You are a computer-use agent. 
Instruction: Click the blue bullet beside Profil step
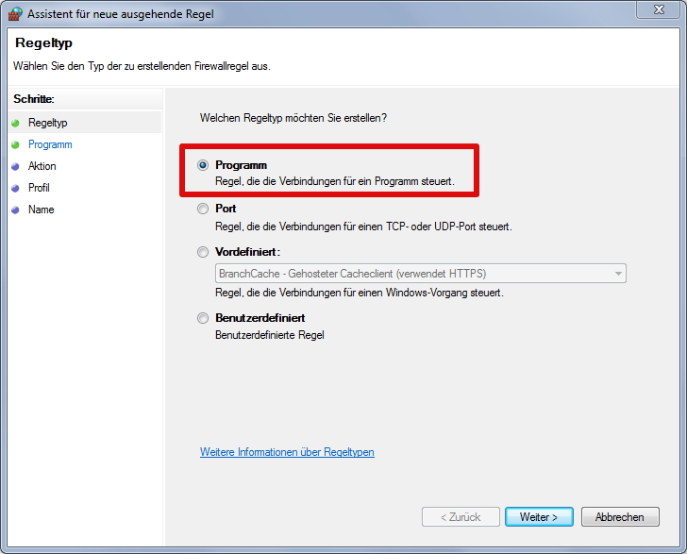tap(15, 188)
